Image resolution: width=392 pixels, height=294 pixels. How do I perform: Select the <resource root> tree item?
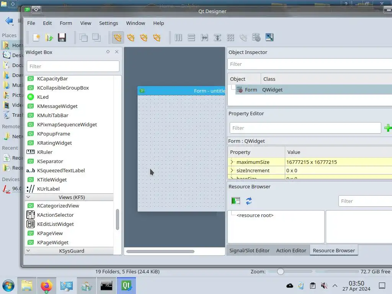pos(255,215)
